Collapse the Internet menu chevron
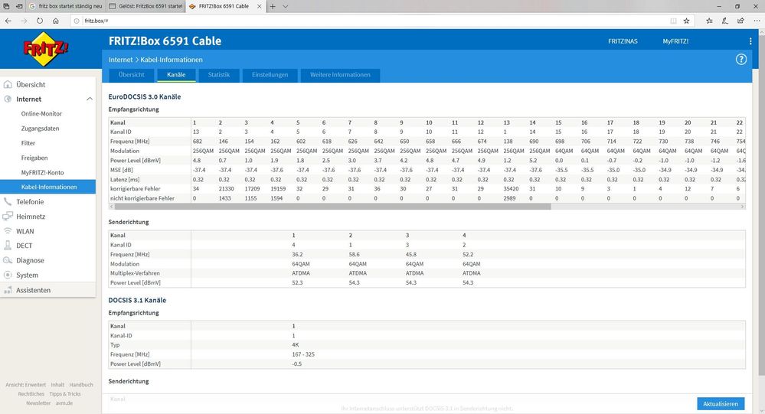765x414 pixels. [x=90, y=99]
